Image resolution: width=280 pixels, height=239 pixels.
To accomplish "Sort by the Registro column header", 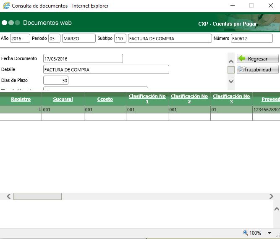I will (21, 99).
